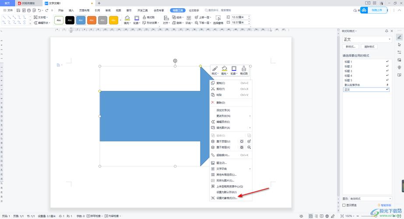Image resolution: width=404 pixels, height=219 pixels.
Task: Click the eye protection icon in status bar
Action: pos(301,216)
